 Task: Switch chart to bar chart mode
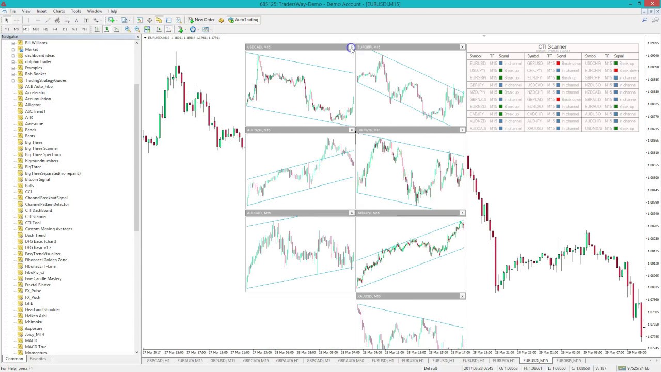[x=97, y=29]
